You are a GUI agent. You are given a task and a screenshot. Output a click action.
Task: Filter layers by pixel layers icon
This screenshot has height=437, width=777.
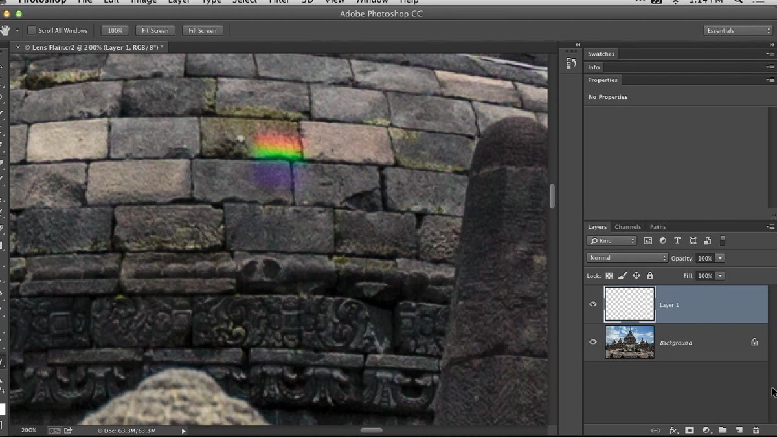click(x=647, y=240)
